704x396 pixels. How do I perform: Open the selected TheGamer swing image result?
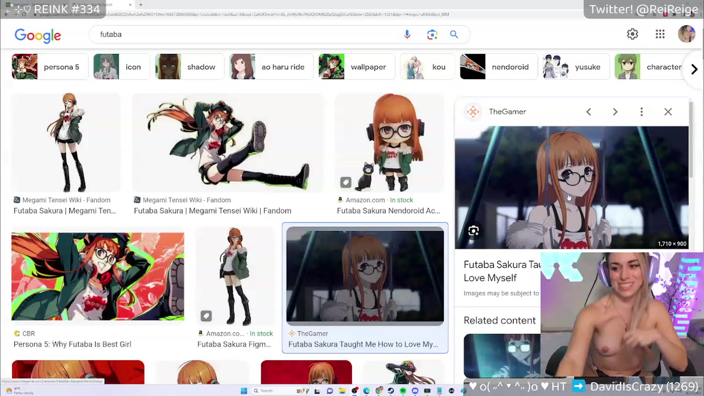pyautogui.click(x=365, y=276)
